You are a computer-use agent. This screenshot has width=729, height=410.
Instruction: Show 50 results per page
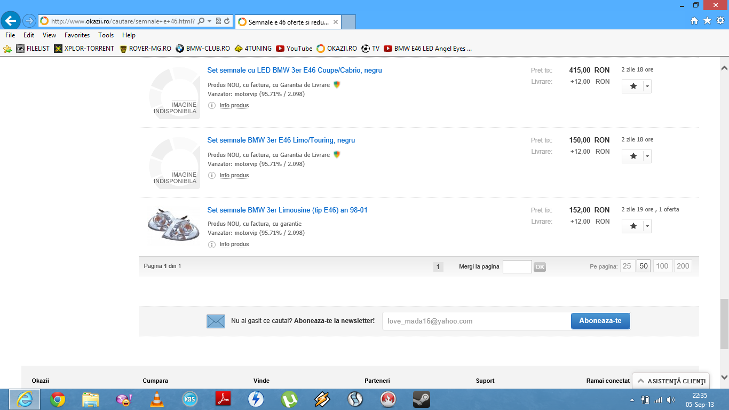644,266
